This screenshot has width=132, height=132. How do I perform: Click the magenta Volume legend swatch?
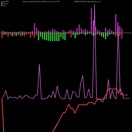coord(2,3)
